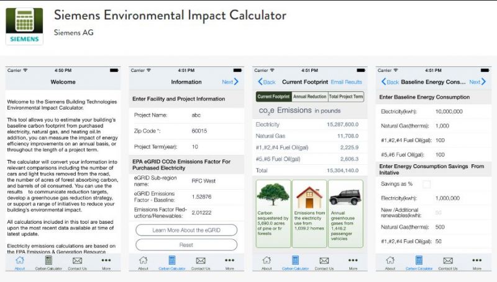Go Next from Baseline Energy screen
This screenshot has width=497, height=282.
click(477, 82)
